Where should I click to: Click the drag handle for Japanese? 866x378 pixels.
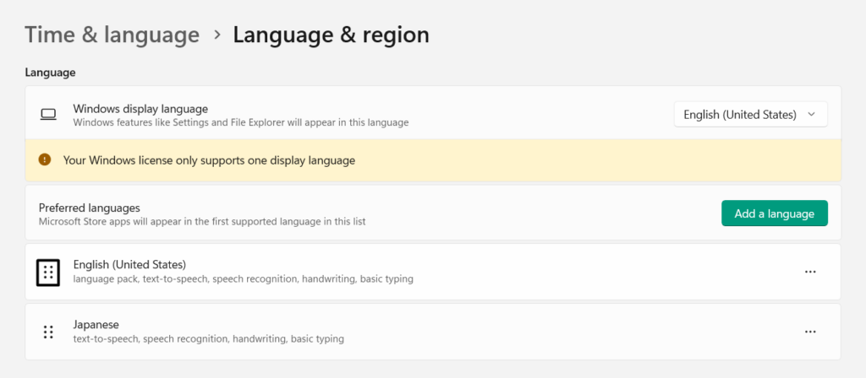(x=48, y=332)
